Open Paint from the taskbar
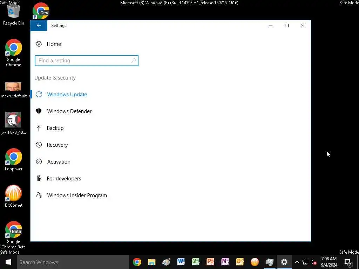Image resolution: width=359 pixels, height=269 pixels. 166,262
